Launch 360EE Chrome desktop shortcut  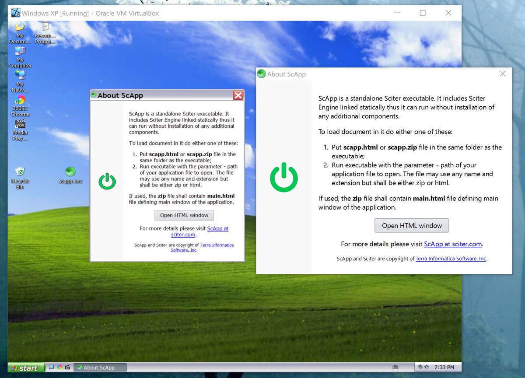(x=20, y=105)
